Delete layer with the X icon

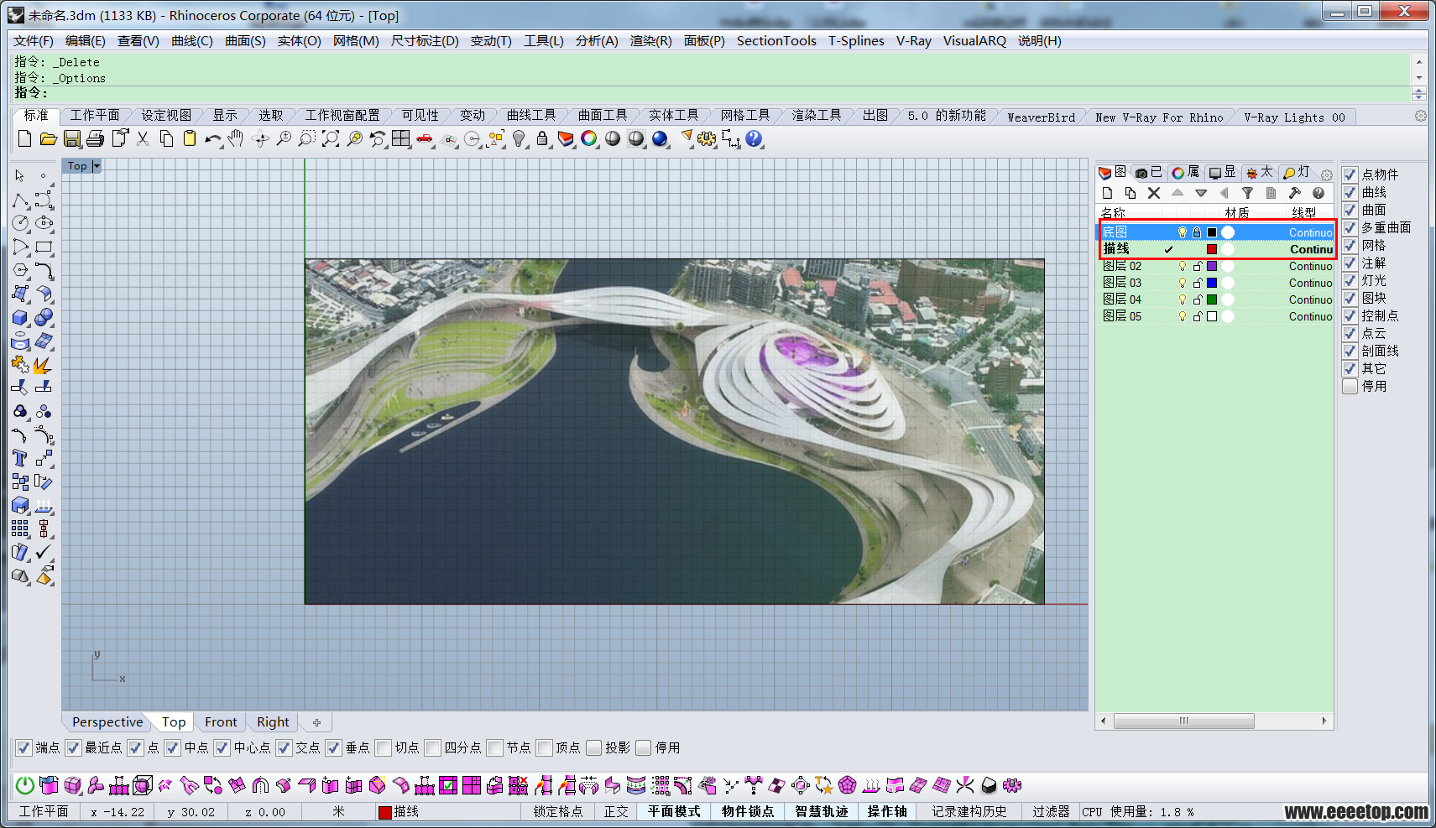1154,193
